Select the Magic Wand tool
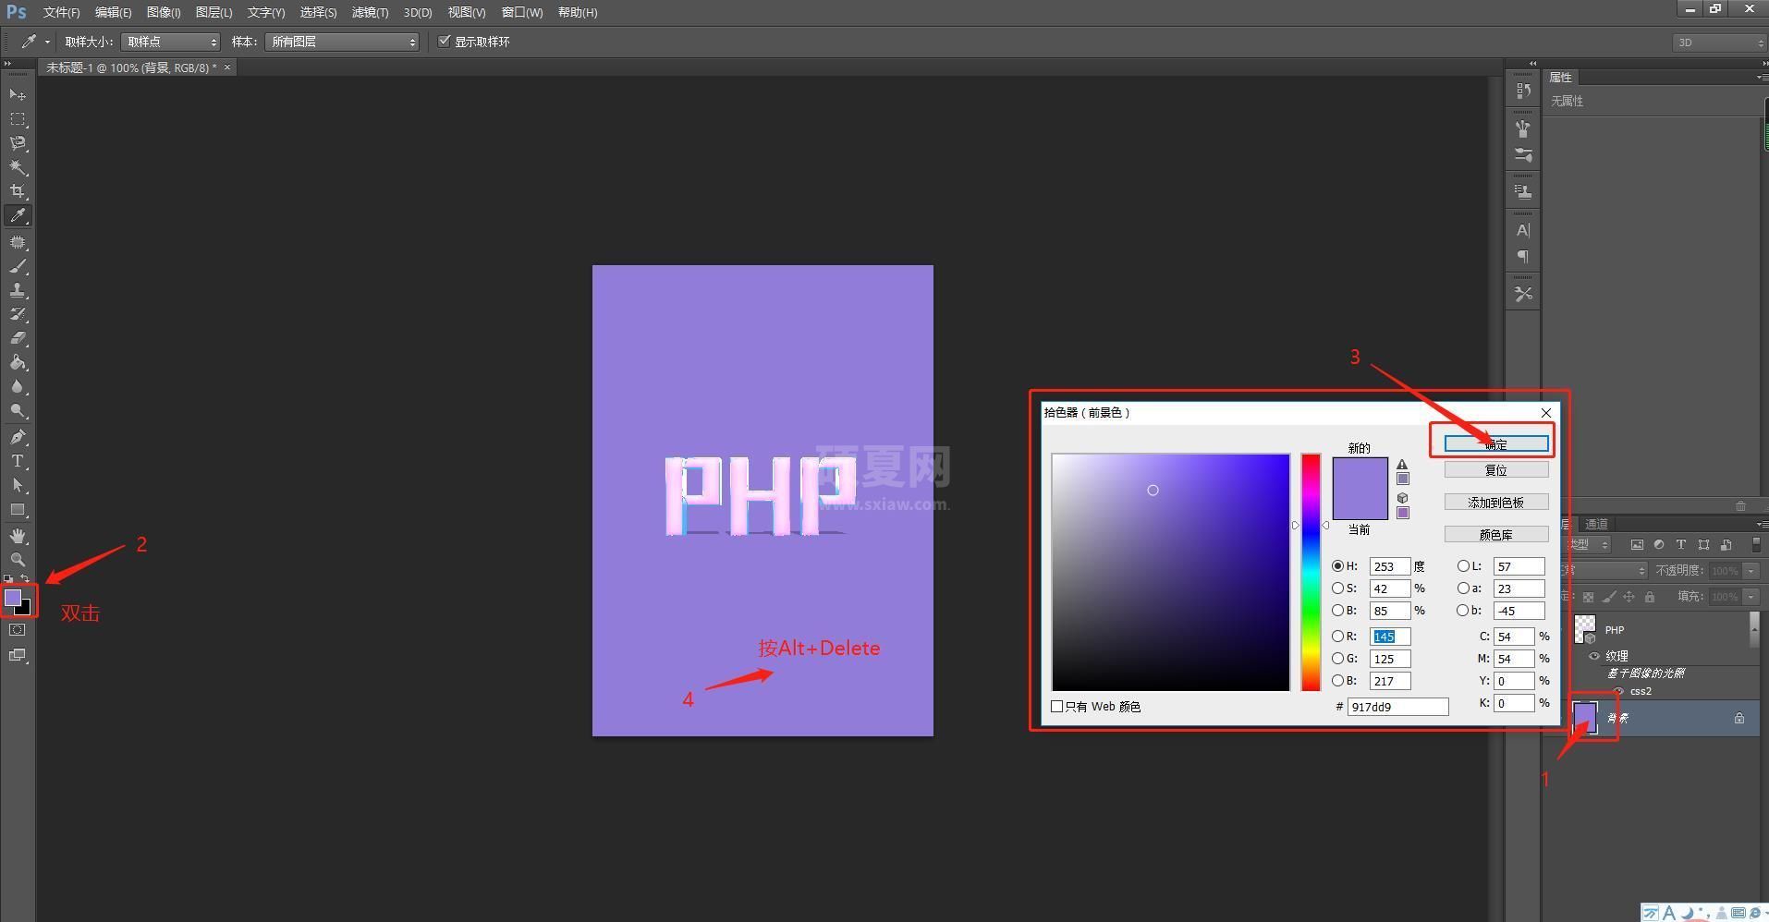1769x922 pixels. pyautogui.click(x=18, y=167)
